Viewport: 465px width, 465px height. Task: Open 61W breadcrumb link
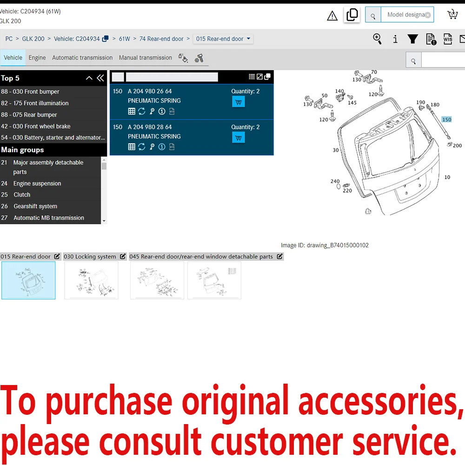coord(124,39)
